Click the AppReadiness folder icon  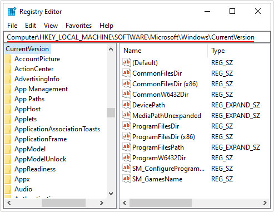point(8,169)
